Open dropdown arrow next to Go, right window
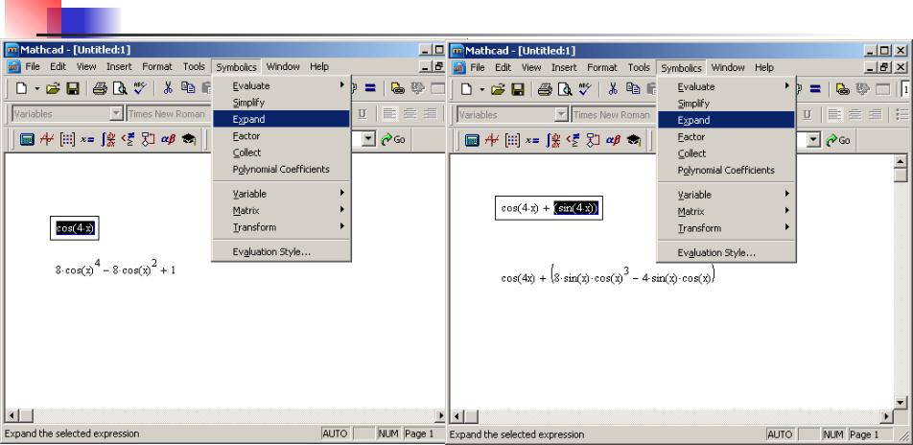The image size is (913, 445). coord(813,140)
